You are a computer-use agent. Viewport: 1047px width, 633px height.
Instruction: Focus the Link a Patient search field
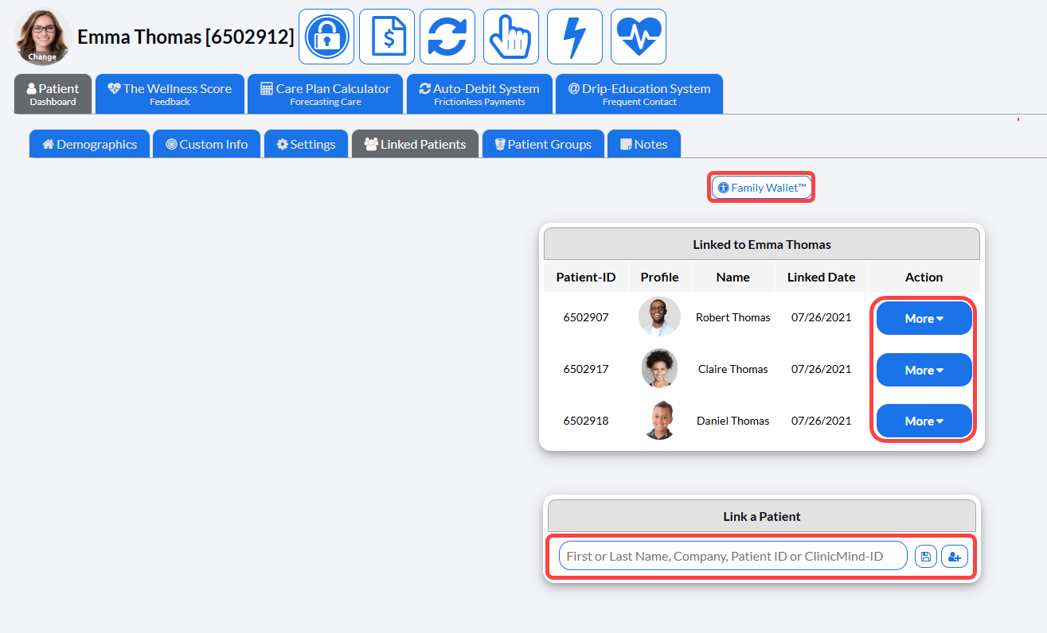(x=733, y=556)
